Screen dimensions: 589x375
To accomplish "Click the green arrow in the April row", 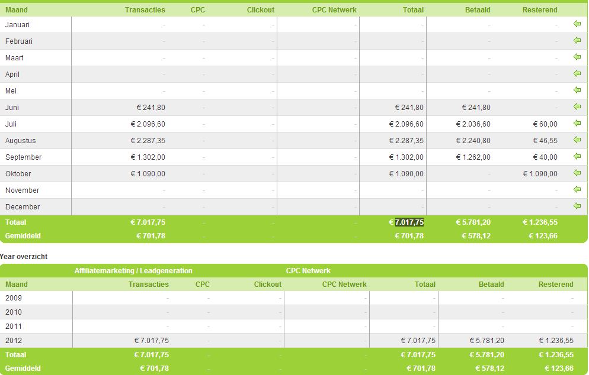I will click(577, 73).
